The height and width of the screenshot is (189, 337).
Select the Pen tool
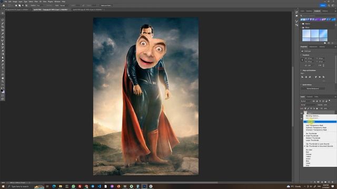[3, 64]
